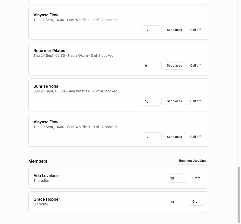The width and height of the screenshot is (241, 224).
Task: Click the page vertical scrollbar thumb
Action: [x=239, y=195]
